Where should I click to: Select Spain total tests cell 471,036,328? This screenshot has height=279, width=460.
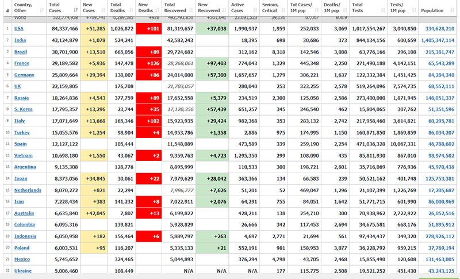pos(369,144)
